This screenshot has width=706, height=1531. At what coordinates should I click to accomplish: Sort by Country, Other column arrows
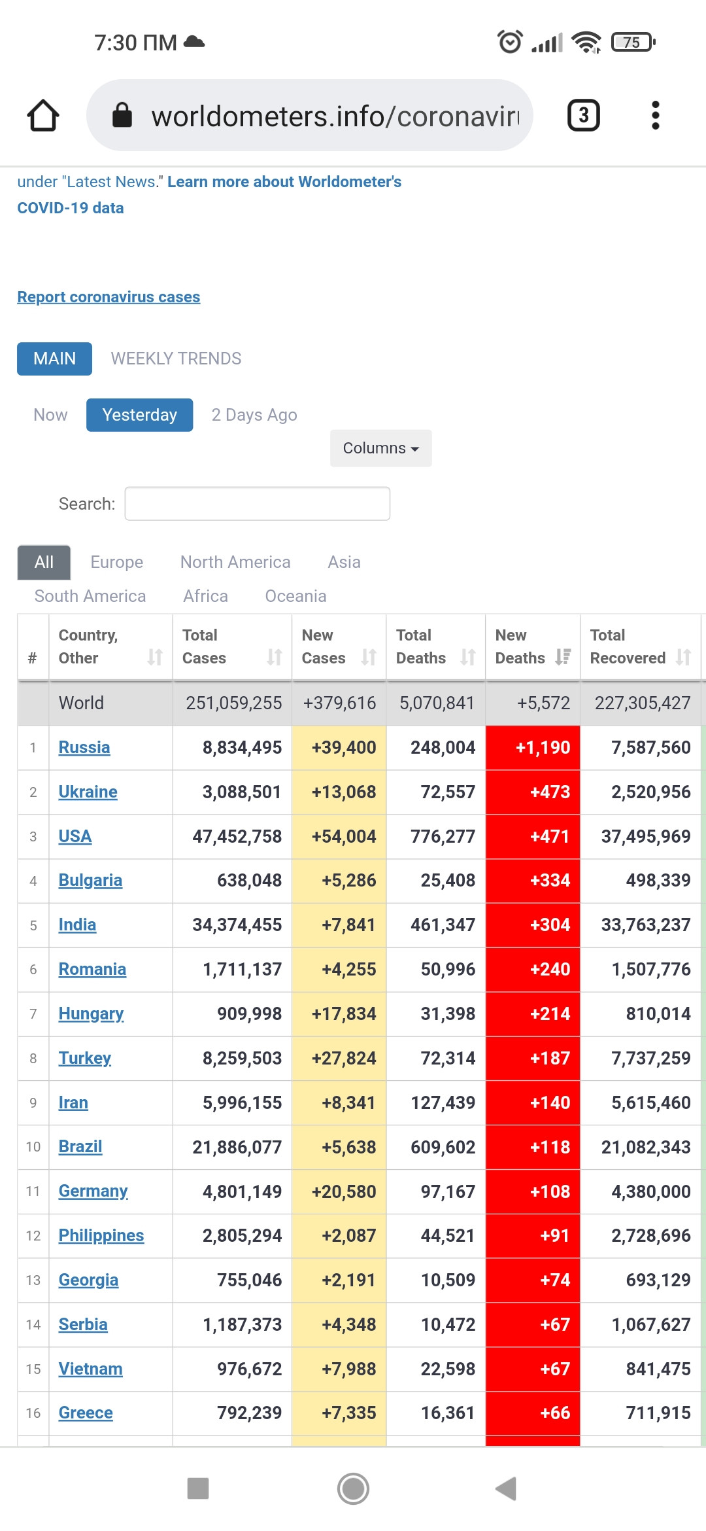click(155, 657)
